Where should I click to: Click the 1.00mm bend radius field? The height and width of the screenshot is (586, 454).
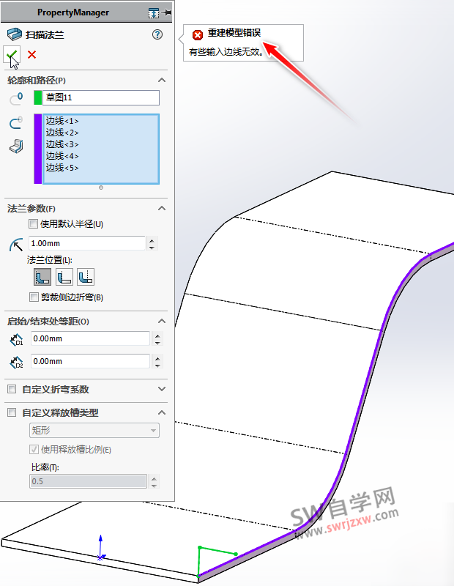pyautogui.click(x=87, y=243)
